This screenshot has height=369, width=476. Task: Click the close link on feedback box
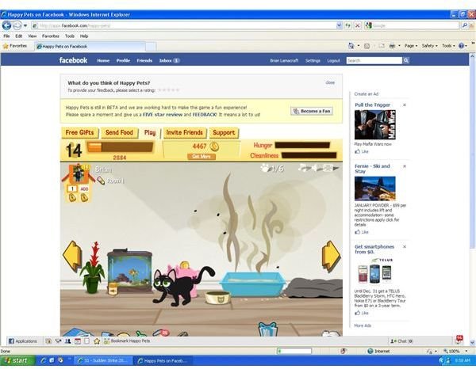click(x=330, y=82)
